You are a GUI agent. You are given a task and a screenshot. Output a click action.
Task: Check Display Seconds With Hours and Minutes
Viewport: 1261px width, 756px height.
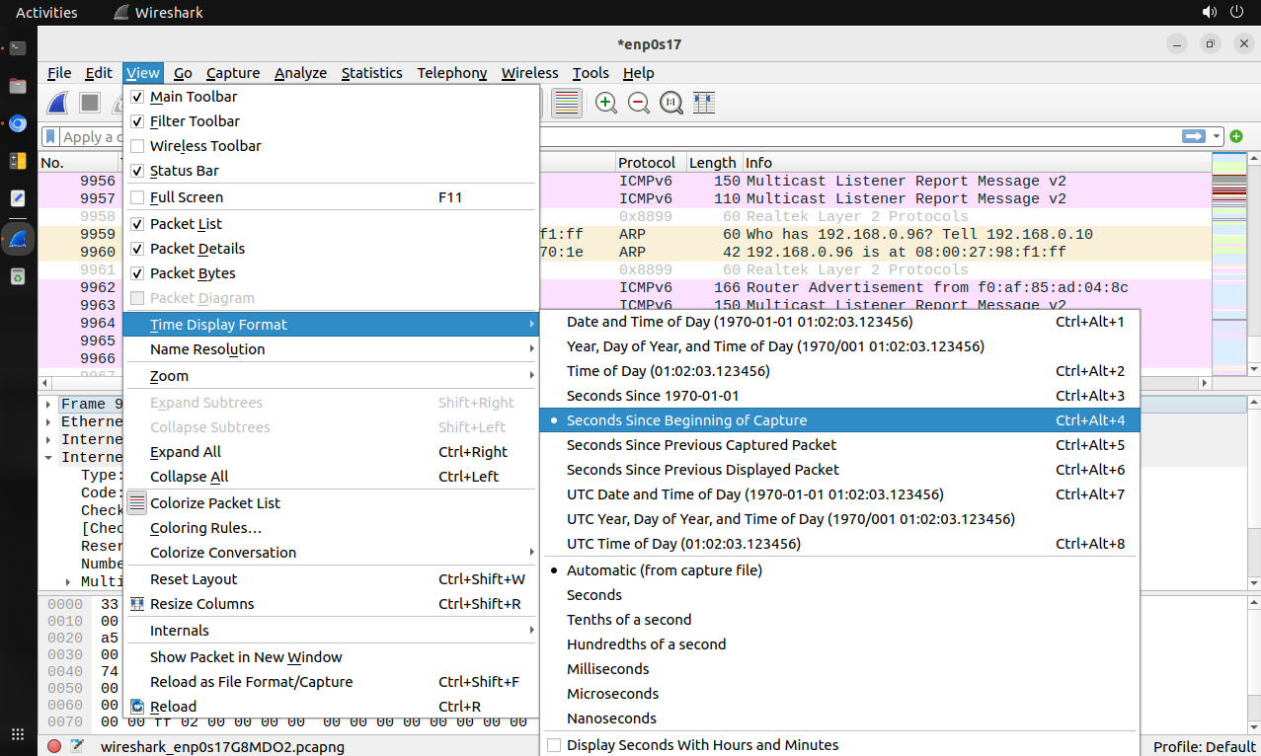click(554, 745)
